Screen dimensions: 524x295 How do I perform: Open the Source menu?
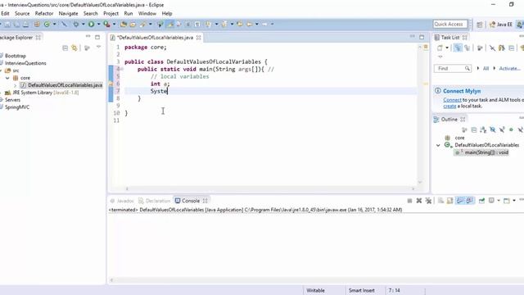pyautogui.click(x=22, y=13)
